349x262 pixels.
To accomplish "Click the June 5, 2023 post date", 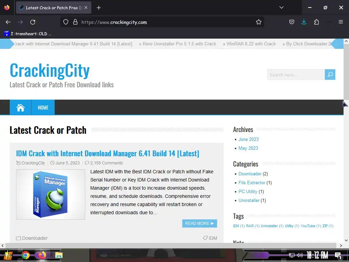I will (67, 163).
